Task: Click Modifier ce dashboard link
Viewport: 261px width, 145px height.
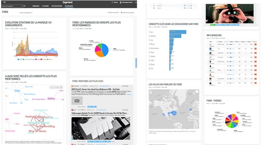Action: (128, 13)
